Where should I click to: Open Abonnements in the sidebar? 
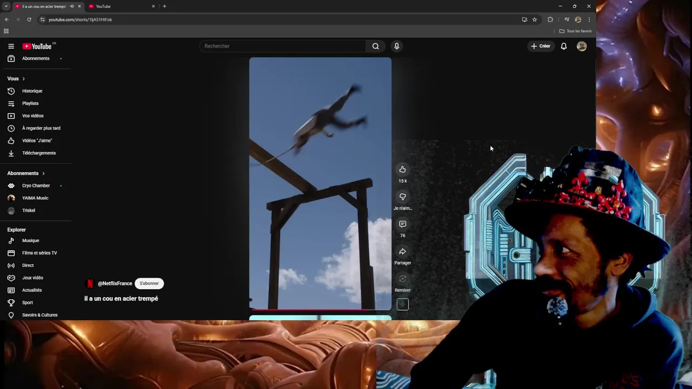click(x=35, y=58)
